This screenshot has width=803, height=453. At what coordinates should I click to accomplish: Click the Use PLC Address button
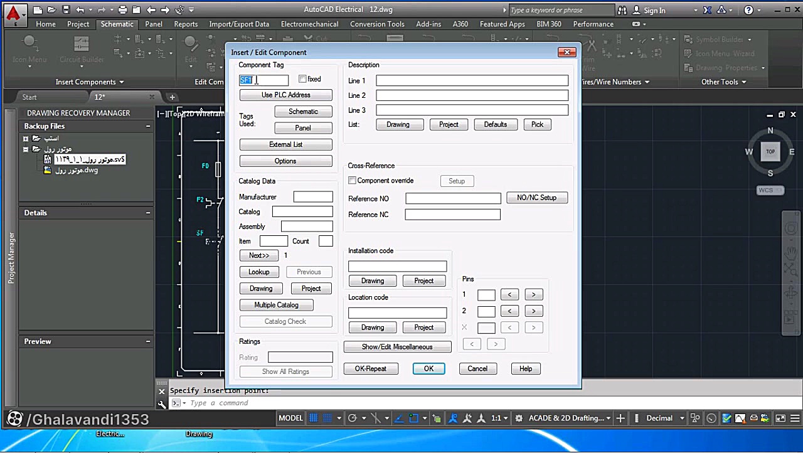click(286, 95)
